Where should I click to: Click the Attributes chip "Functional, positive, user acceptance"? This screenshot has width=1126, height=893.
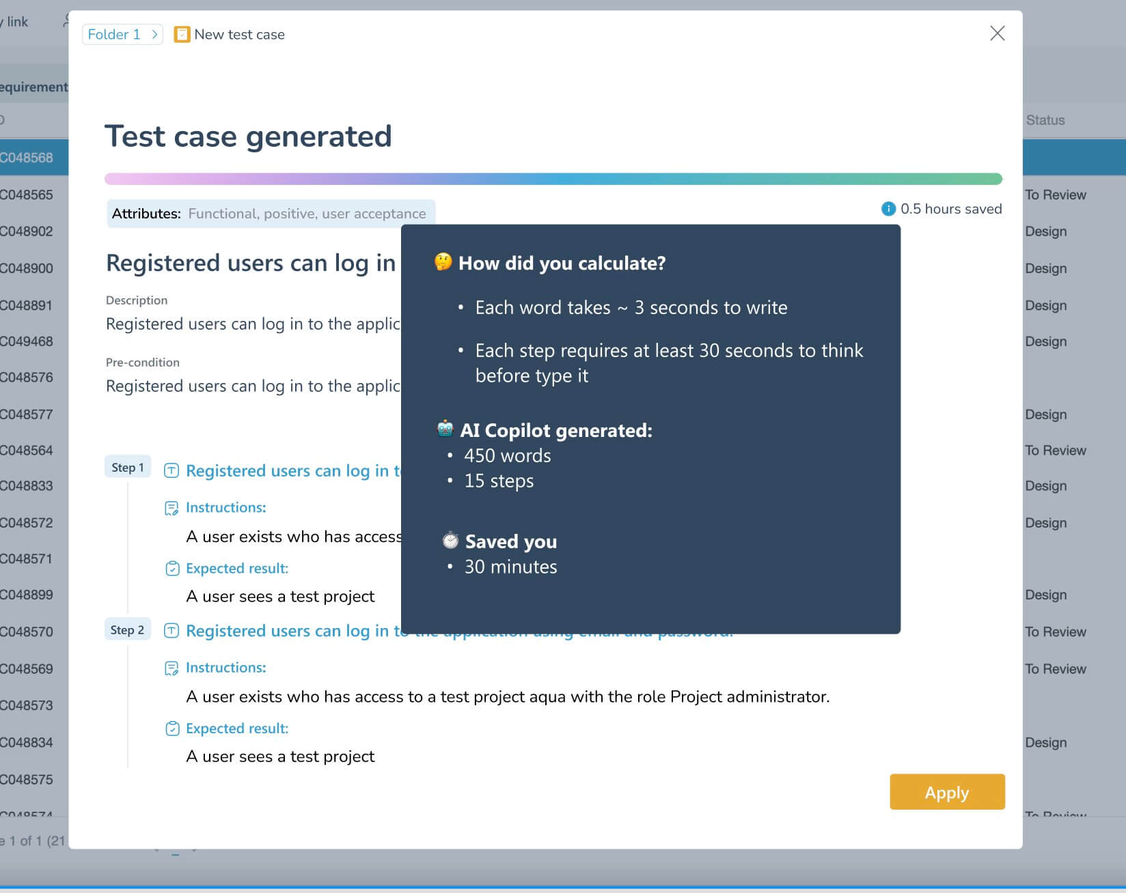271,213
